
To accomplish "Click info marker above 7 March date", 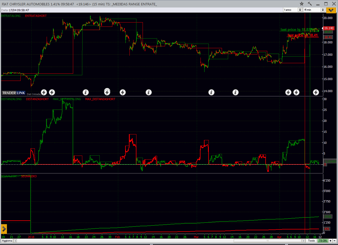I will point(211,93).
